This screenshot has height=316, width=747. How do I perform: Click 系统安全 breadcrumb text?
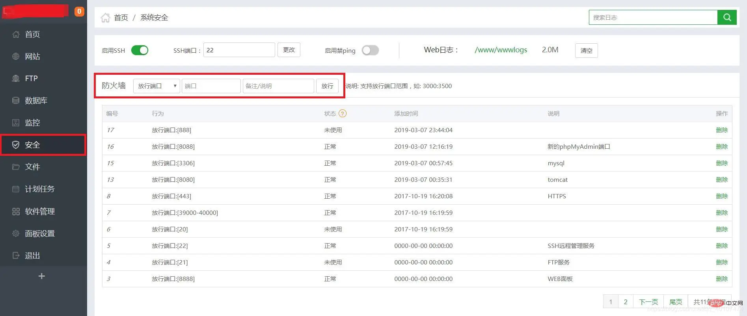154,18
